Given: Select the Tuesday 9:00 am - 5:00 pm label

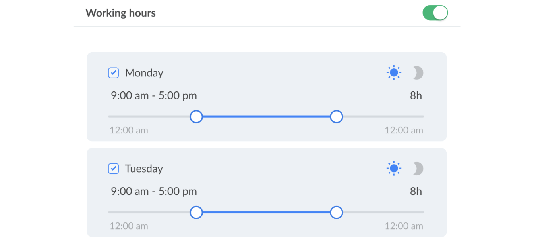Looking at the screenshot, I should point(153,191).
